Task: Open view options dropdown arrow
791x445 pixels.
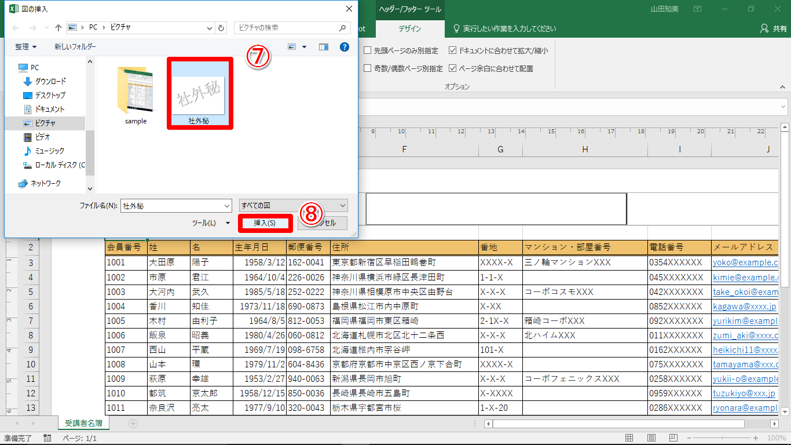Action: [304, 47]
